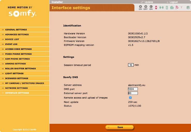Click the firmware version value 00002627v10.13b27691/8
The image size is (191, 132).
click(x=144, y=41)
